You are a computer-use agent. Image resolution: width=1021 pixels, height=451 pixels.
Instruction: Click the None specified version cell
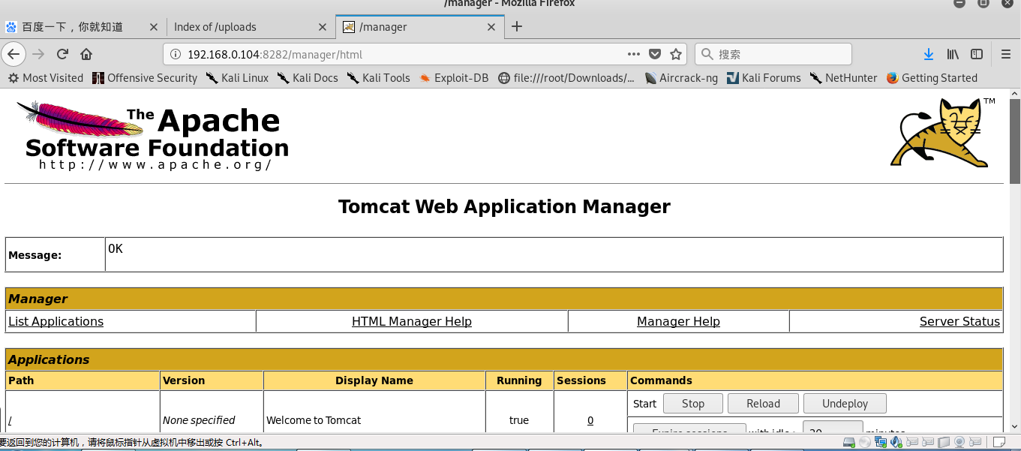click(199, 420)
